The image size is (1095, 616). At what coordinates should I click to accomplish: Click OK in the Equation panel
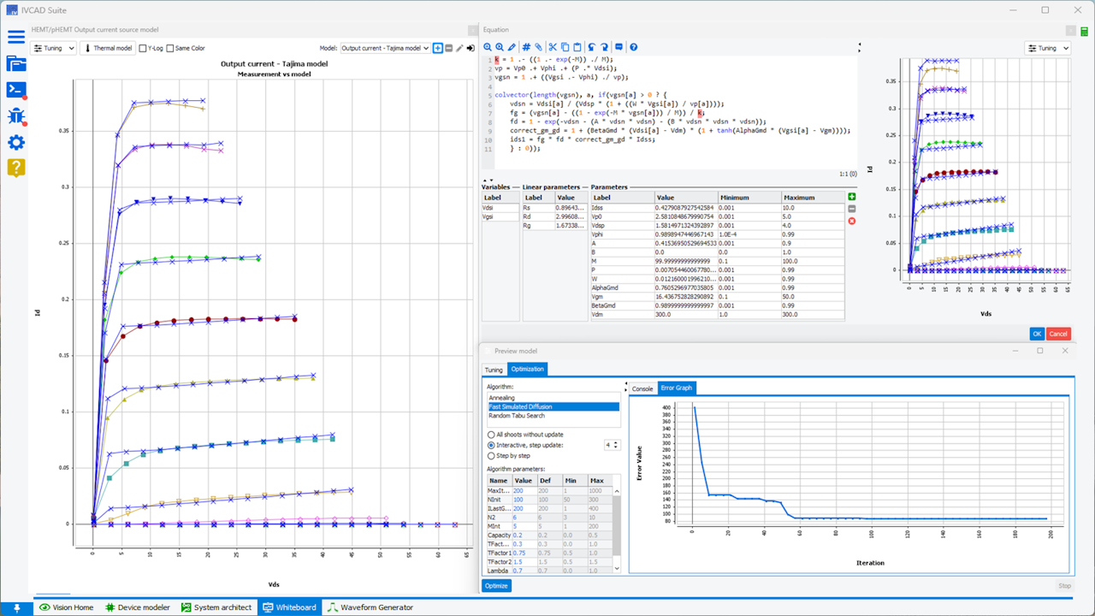[x=1037, y=334]
